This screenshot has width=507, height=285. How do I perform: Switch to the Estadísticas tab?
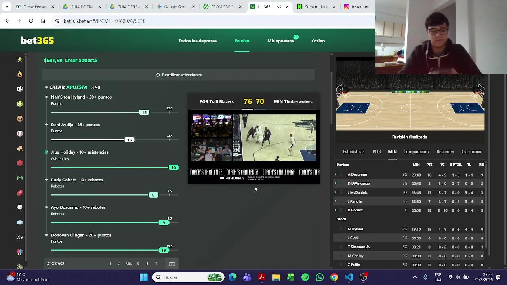(354, 152)
